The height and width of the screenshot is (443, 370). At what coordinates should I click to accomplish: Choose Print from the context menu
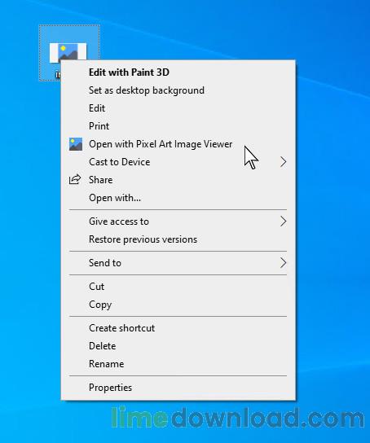pyautogui.click(x=99, y=126)
